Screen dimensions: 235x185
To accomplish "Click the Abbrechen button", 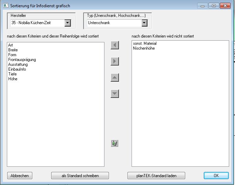I will coord(20,176).
